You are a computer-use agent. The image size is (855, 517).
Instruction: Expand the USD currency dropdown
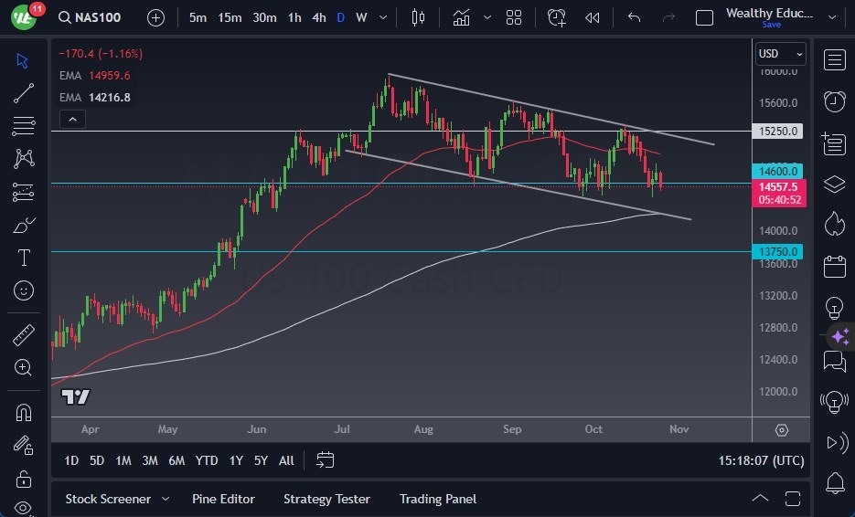pos(781,54)
